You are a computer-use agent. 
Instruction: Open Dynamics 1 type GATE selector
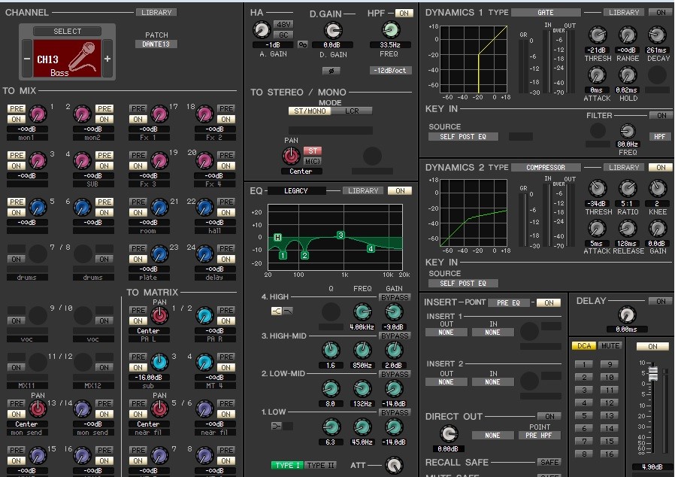coord(546,13)
